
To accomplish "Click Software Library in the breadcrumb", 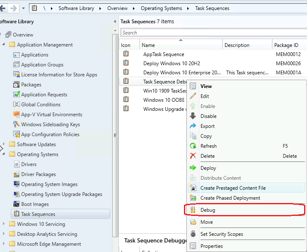I will pos(76,8).
